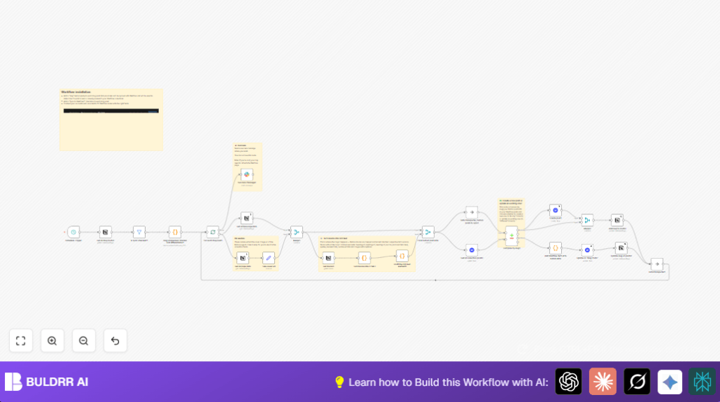
Task: Select the Webflow node below the arrow node
Action: (x=472, y=250)
